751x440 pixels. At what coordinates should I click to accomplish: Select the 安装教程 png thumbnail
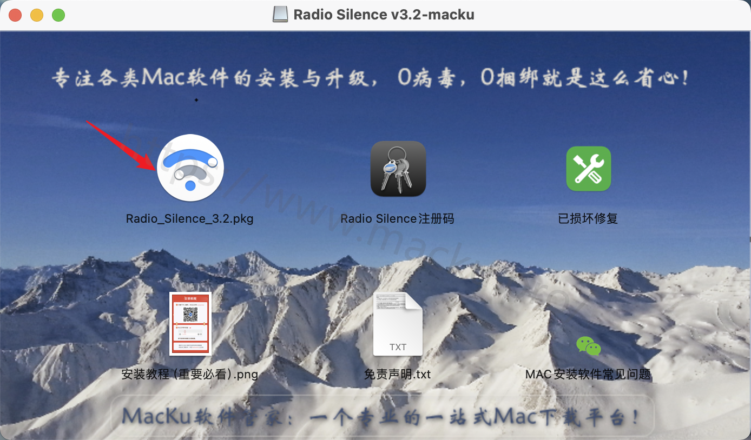[190, 323]
